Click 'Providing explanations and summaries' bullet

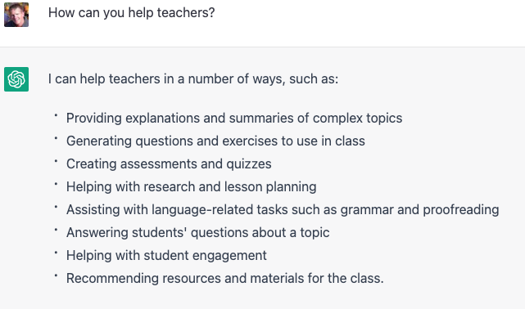(x=234, y=119)
